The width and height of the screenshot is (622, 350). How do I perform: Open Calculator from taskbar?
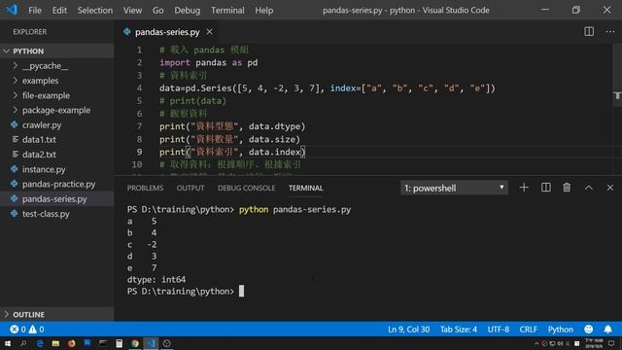coord(119,343)
